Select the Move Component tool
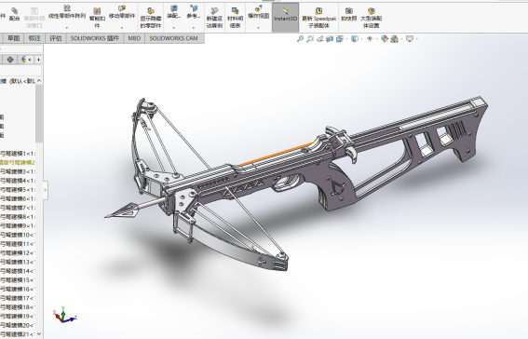Screen dimensions: 528x339 pos(122,12)
